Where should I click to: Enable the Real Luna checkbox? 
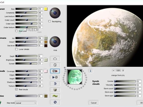point(17,31)
